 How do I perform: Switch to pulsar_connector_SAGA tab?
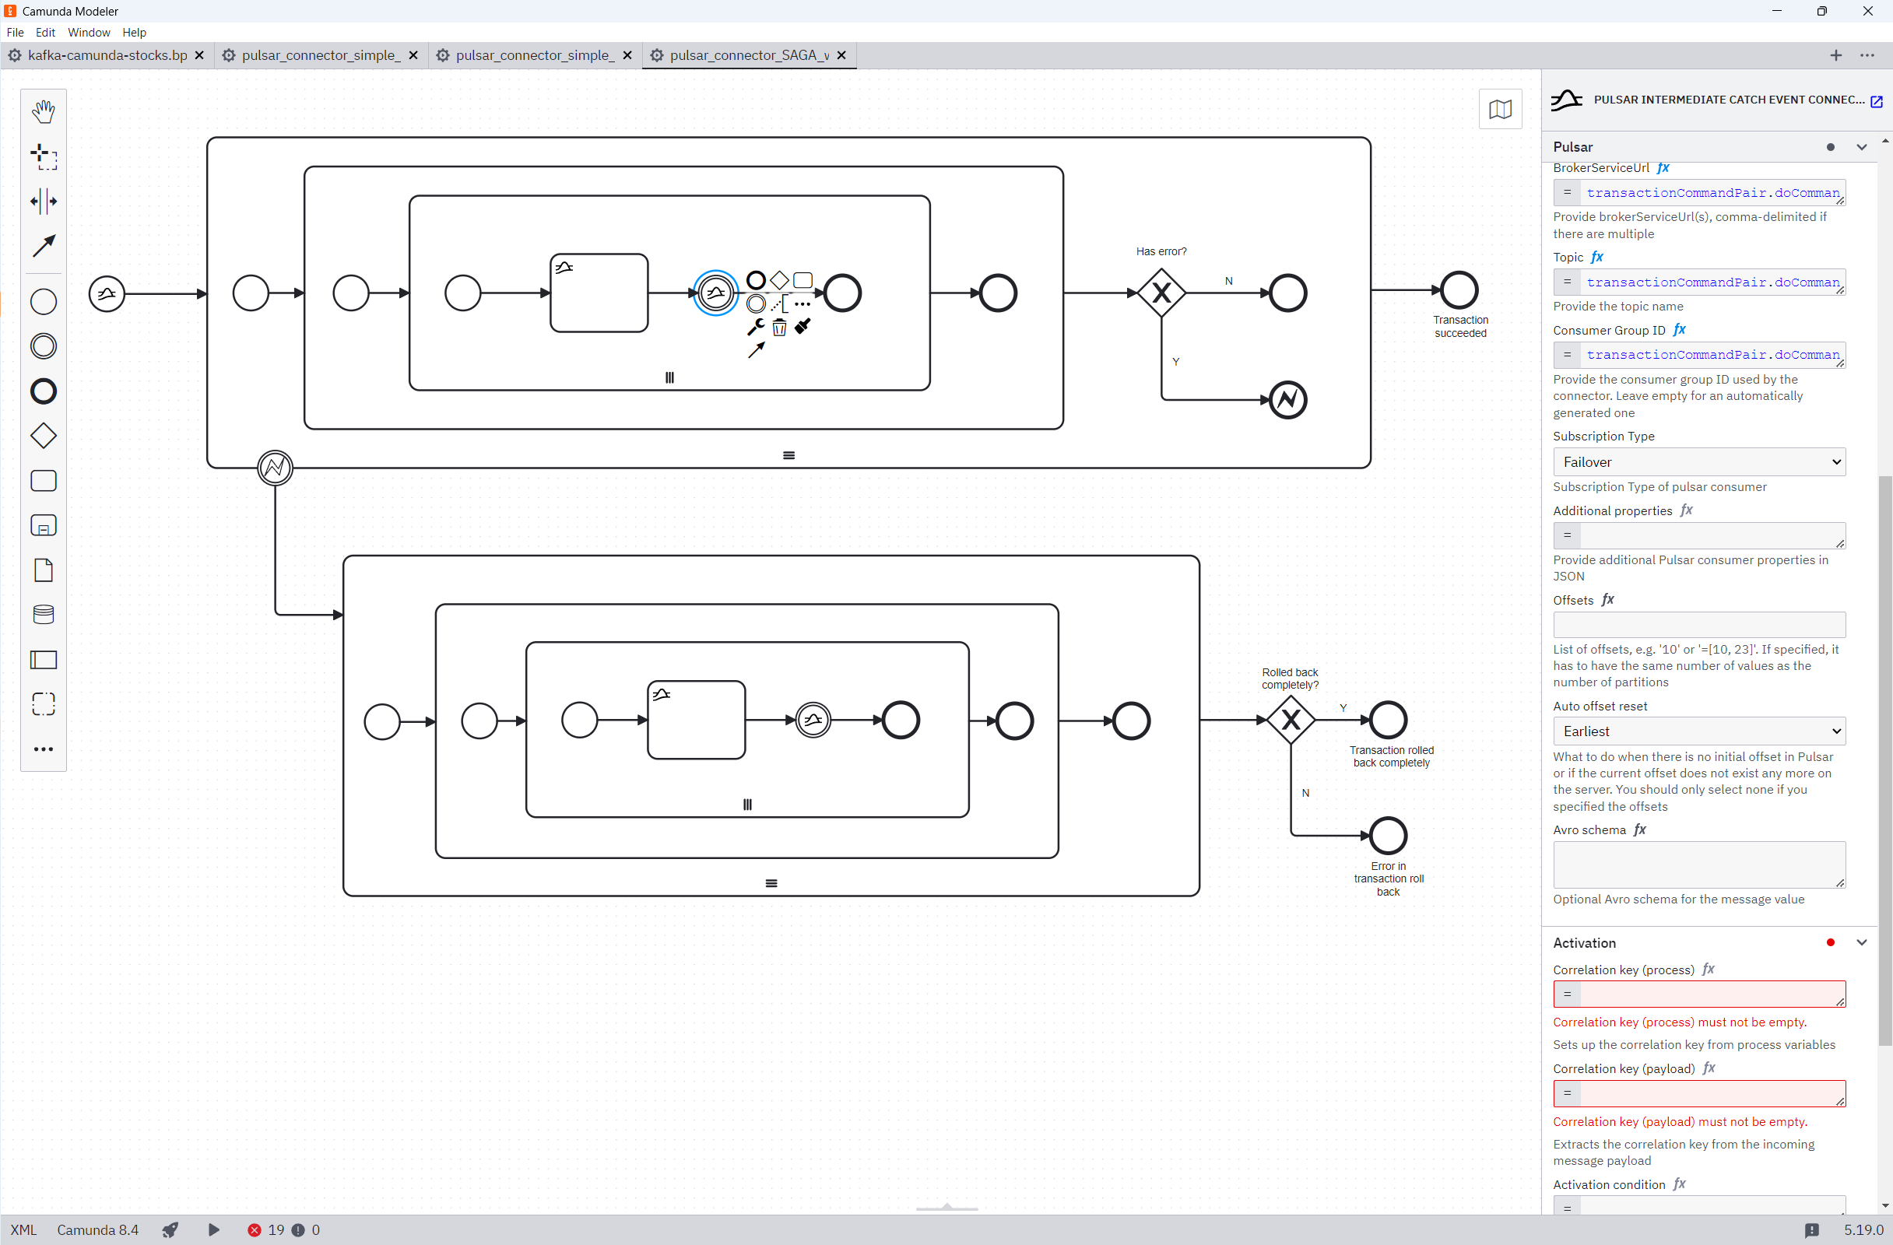748,54
